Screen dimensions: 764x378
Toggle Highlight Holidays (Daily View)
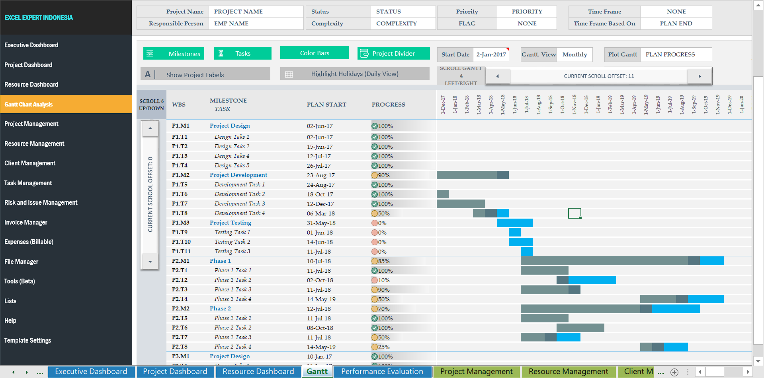354,74
